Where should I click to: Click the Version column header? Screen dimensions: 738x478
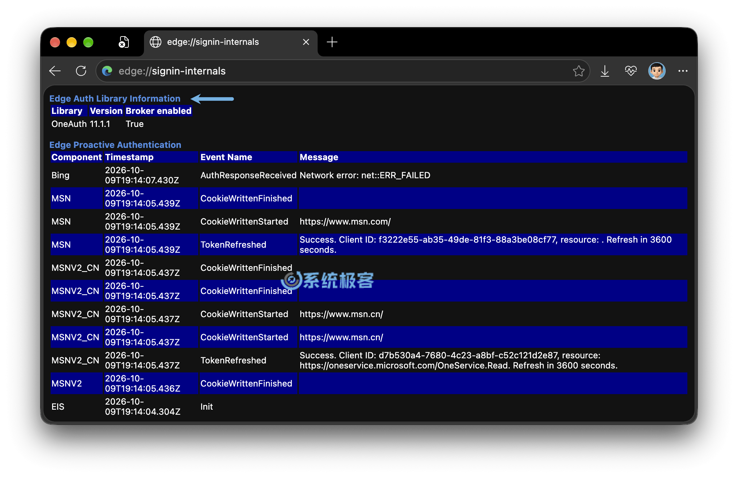(106, 111)
